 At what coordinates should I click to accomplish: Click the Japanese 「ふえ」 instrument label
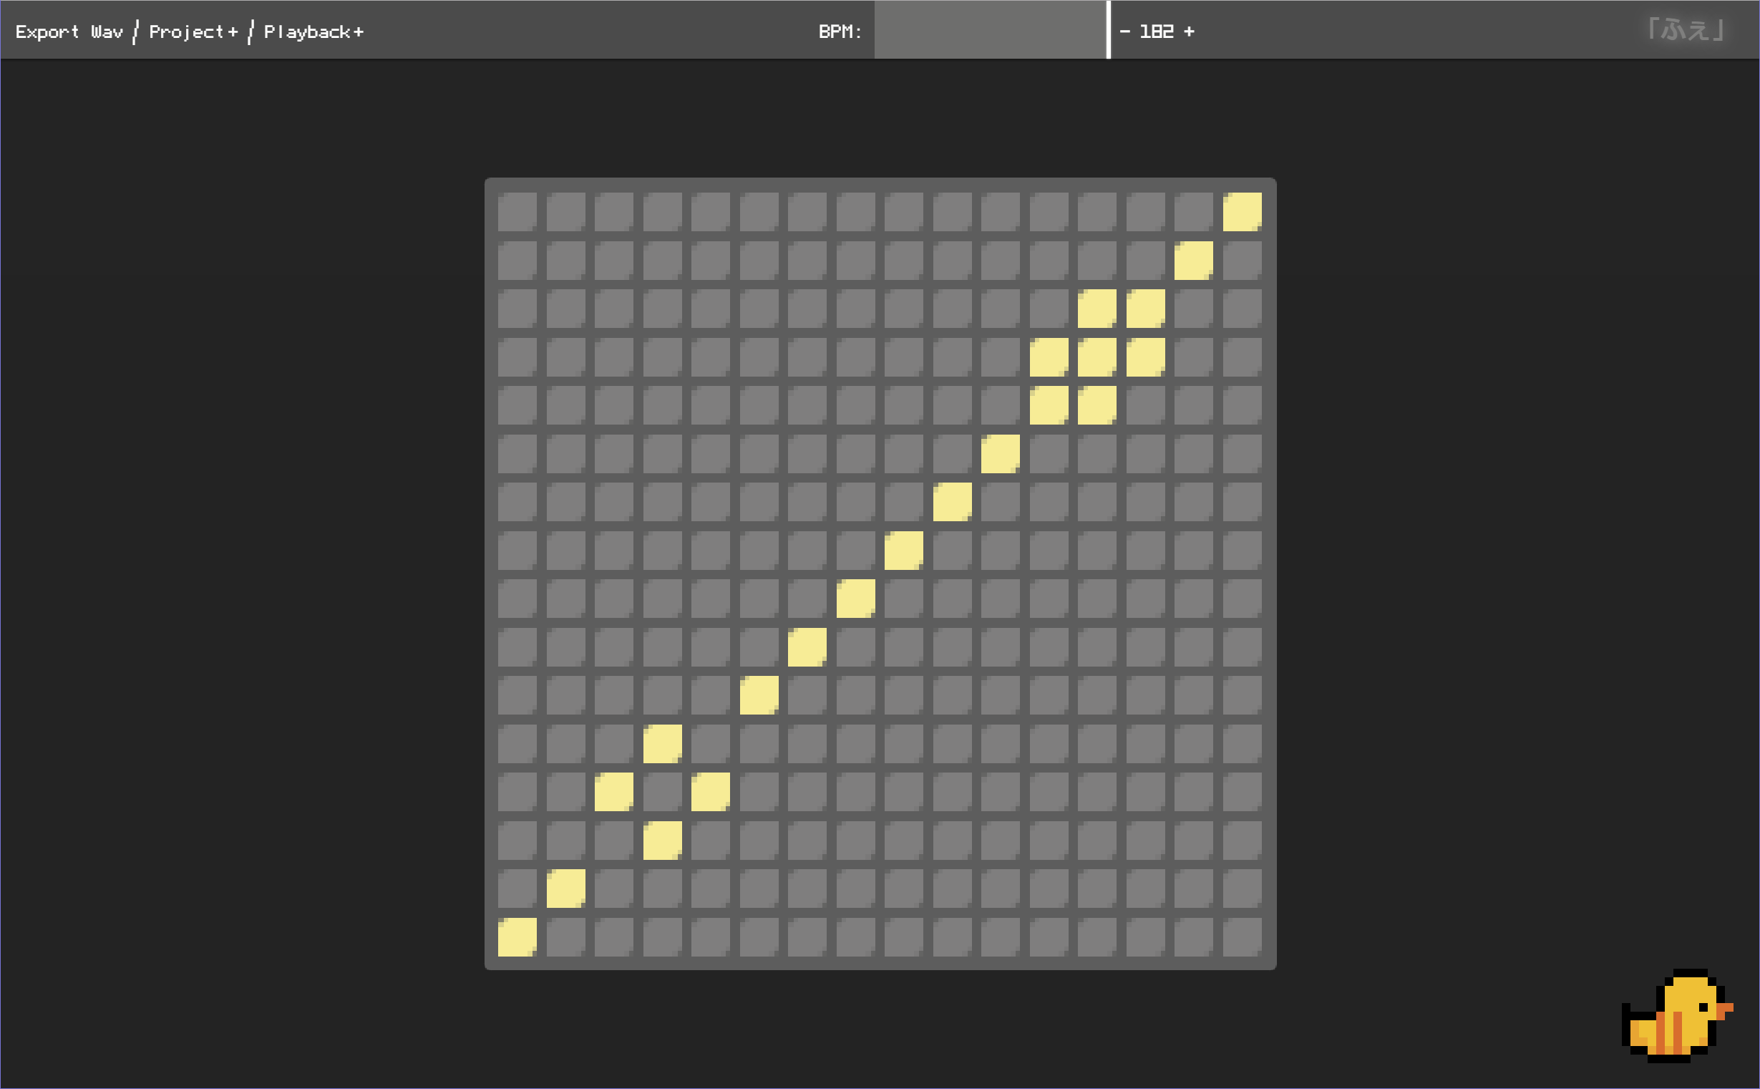[1685, 30]
